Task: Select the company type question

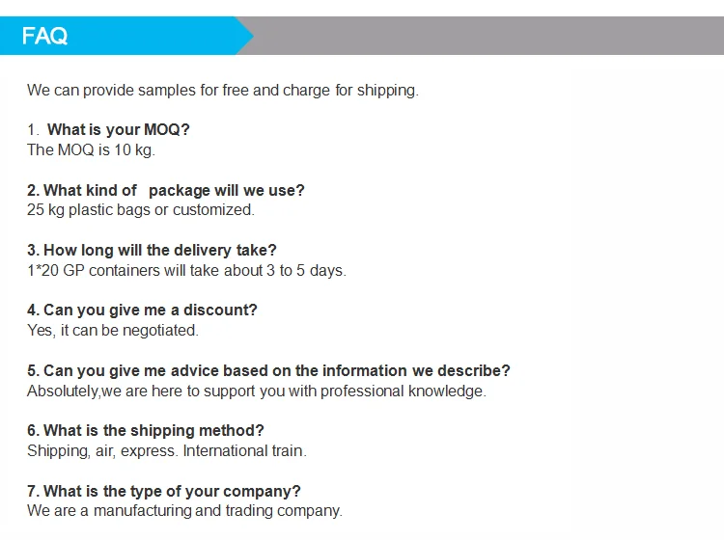Action: 164,491
